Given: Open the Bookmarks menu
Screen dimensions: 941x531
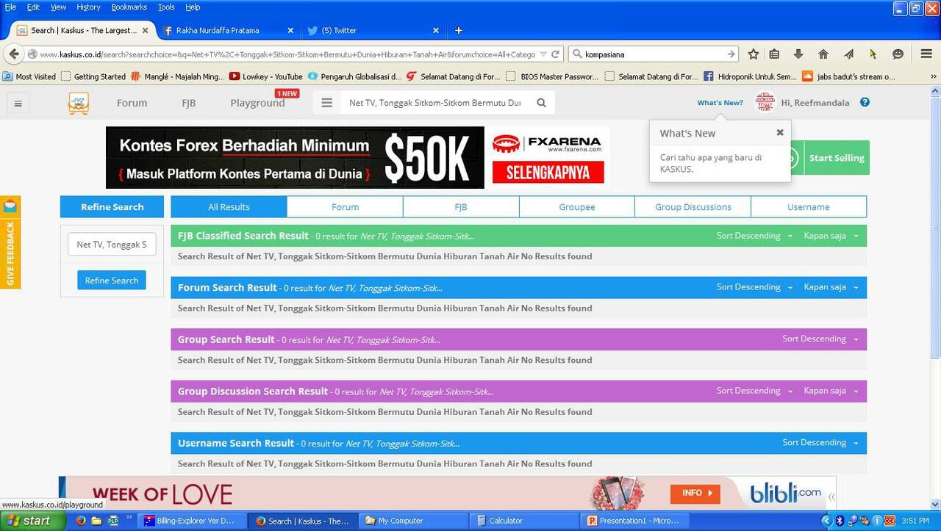Looking at the screenshot, I should pos(129,7).
